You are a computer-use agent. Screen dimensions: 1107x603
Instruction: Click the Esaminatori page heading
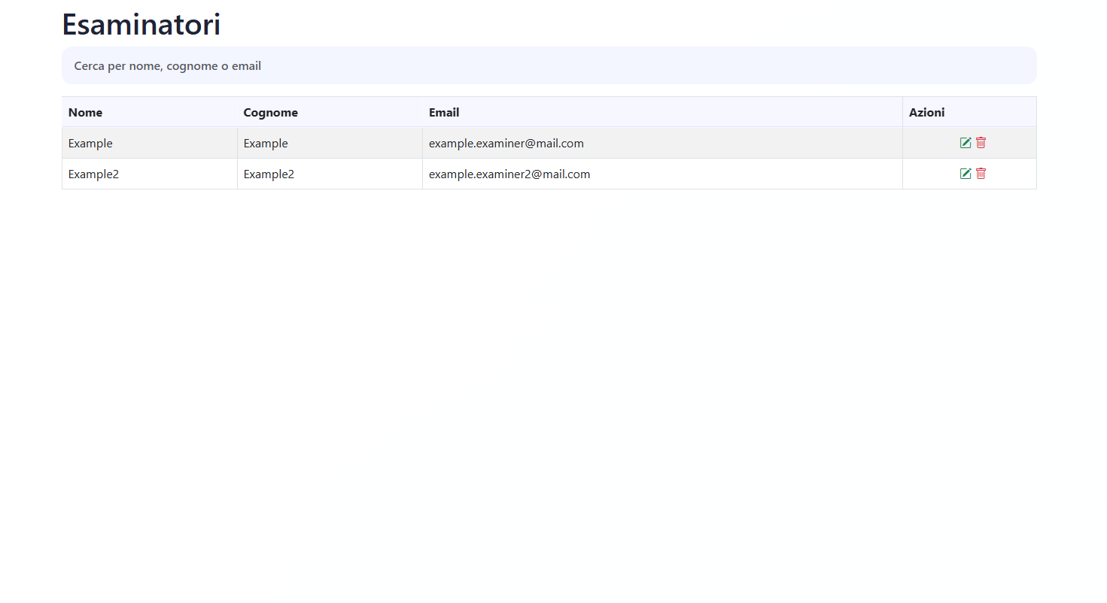click(141, 25)
